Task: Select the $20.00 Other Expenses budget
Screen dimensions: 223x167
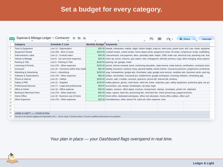Action: coord(95,99)
